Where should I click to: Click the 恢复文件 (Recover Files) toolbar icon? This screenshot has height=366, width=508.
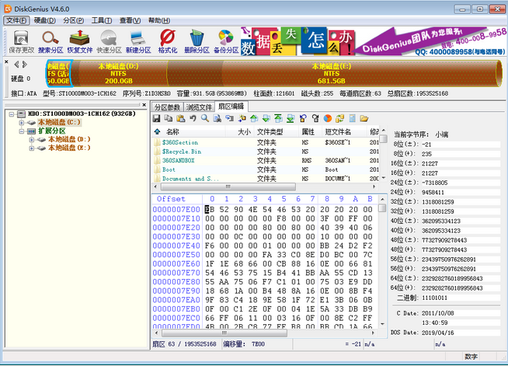point(80,40)
